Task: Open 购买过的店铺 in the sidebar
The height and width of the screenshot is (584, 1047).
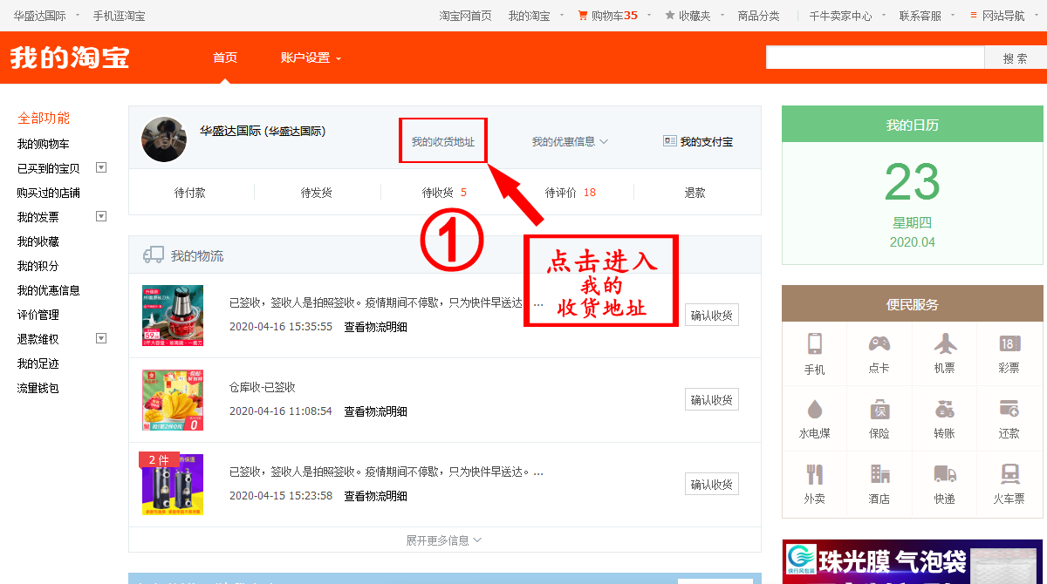Action: [49, 193]
